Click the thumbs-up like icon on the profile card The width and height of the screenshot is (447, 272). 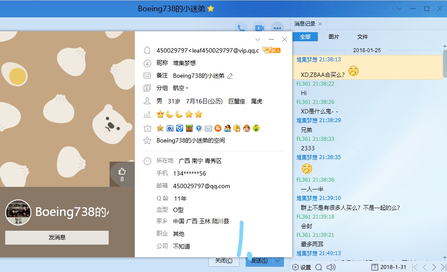[x=122, y=171]
